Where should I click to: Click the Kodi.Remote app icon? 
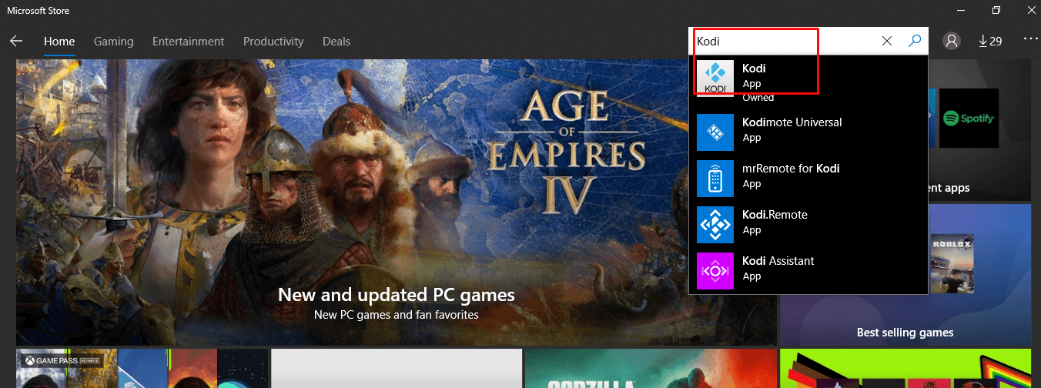click(x=715, y=225)
